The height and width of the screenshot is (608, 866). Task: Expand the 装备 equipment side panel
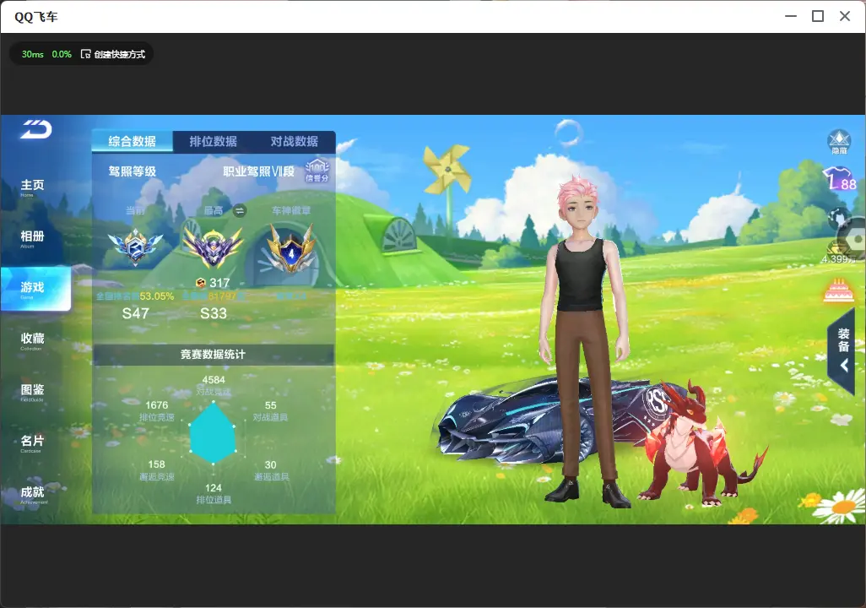pyautogui.click(x=843, y=350)
